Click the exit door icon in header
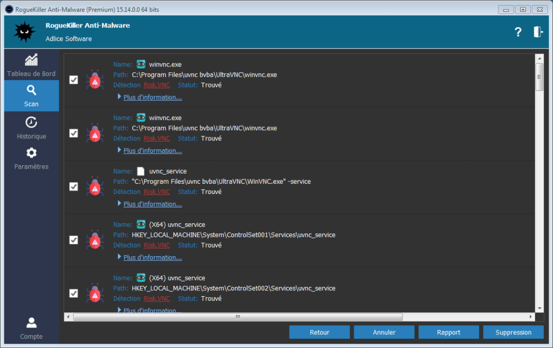Screen dimensions: 553x348 (538, 32)
